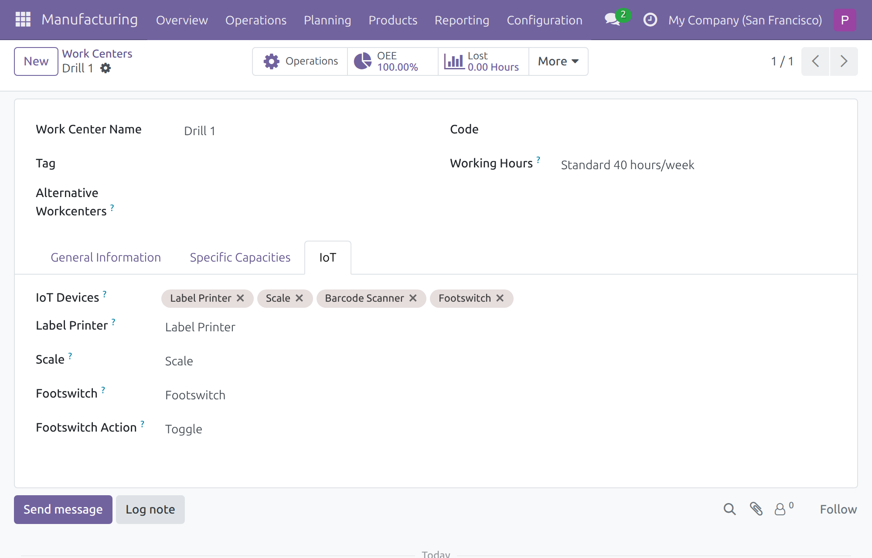Go to the previous record arrow
This screenshot has height=558, width=872.
[815, 61]
